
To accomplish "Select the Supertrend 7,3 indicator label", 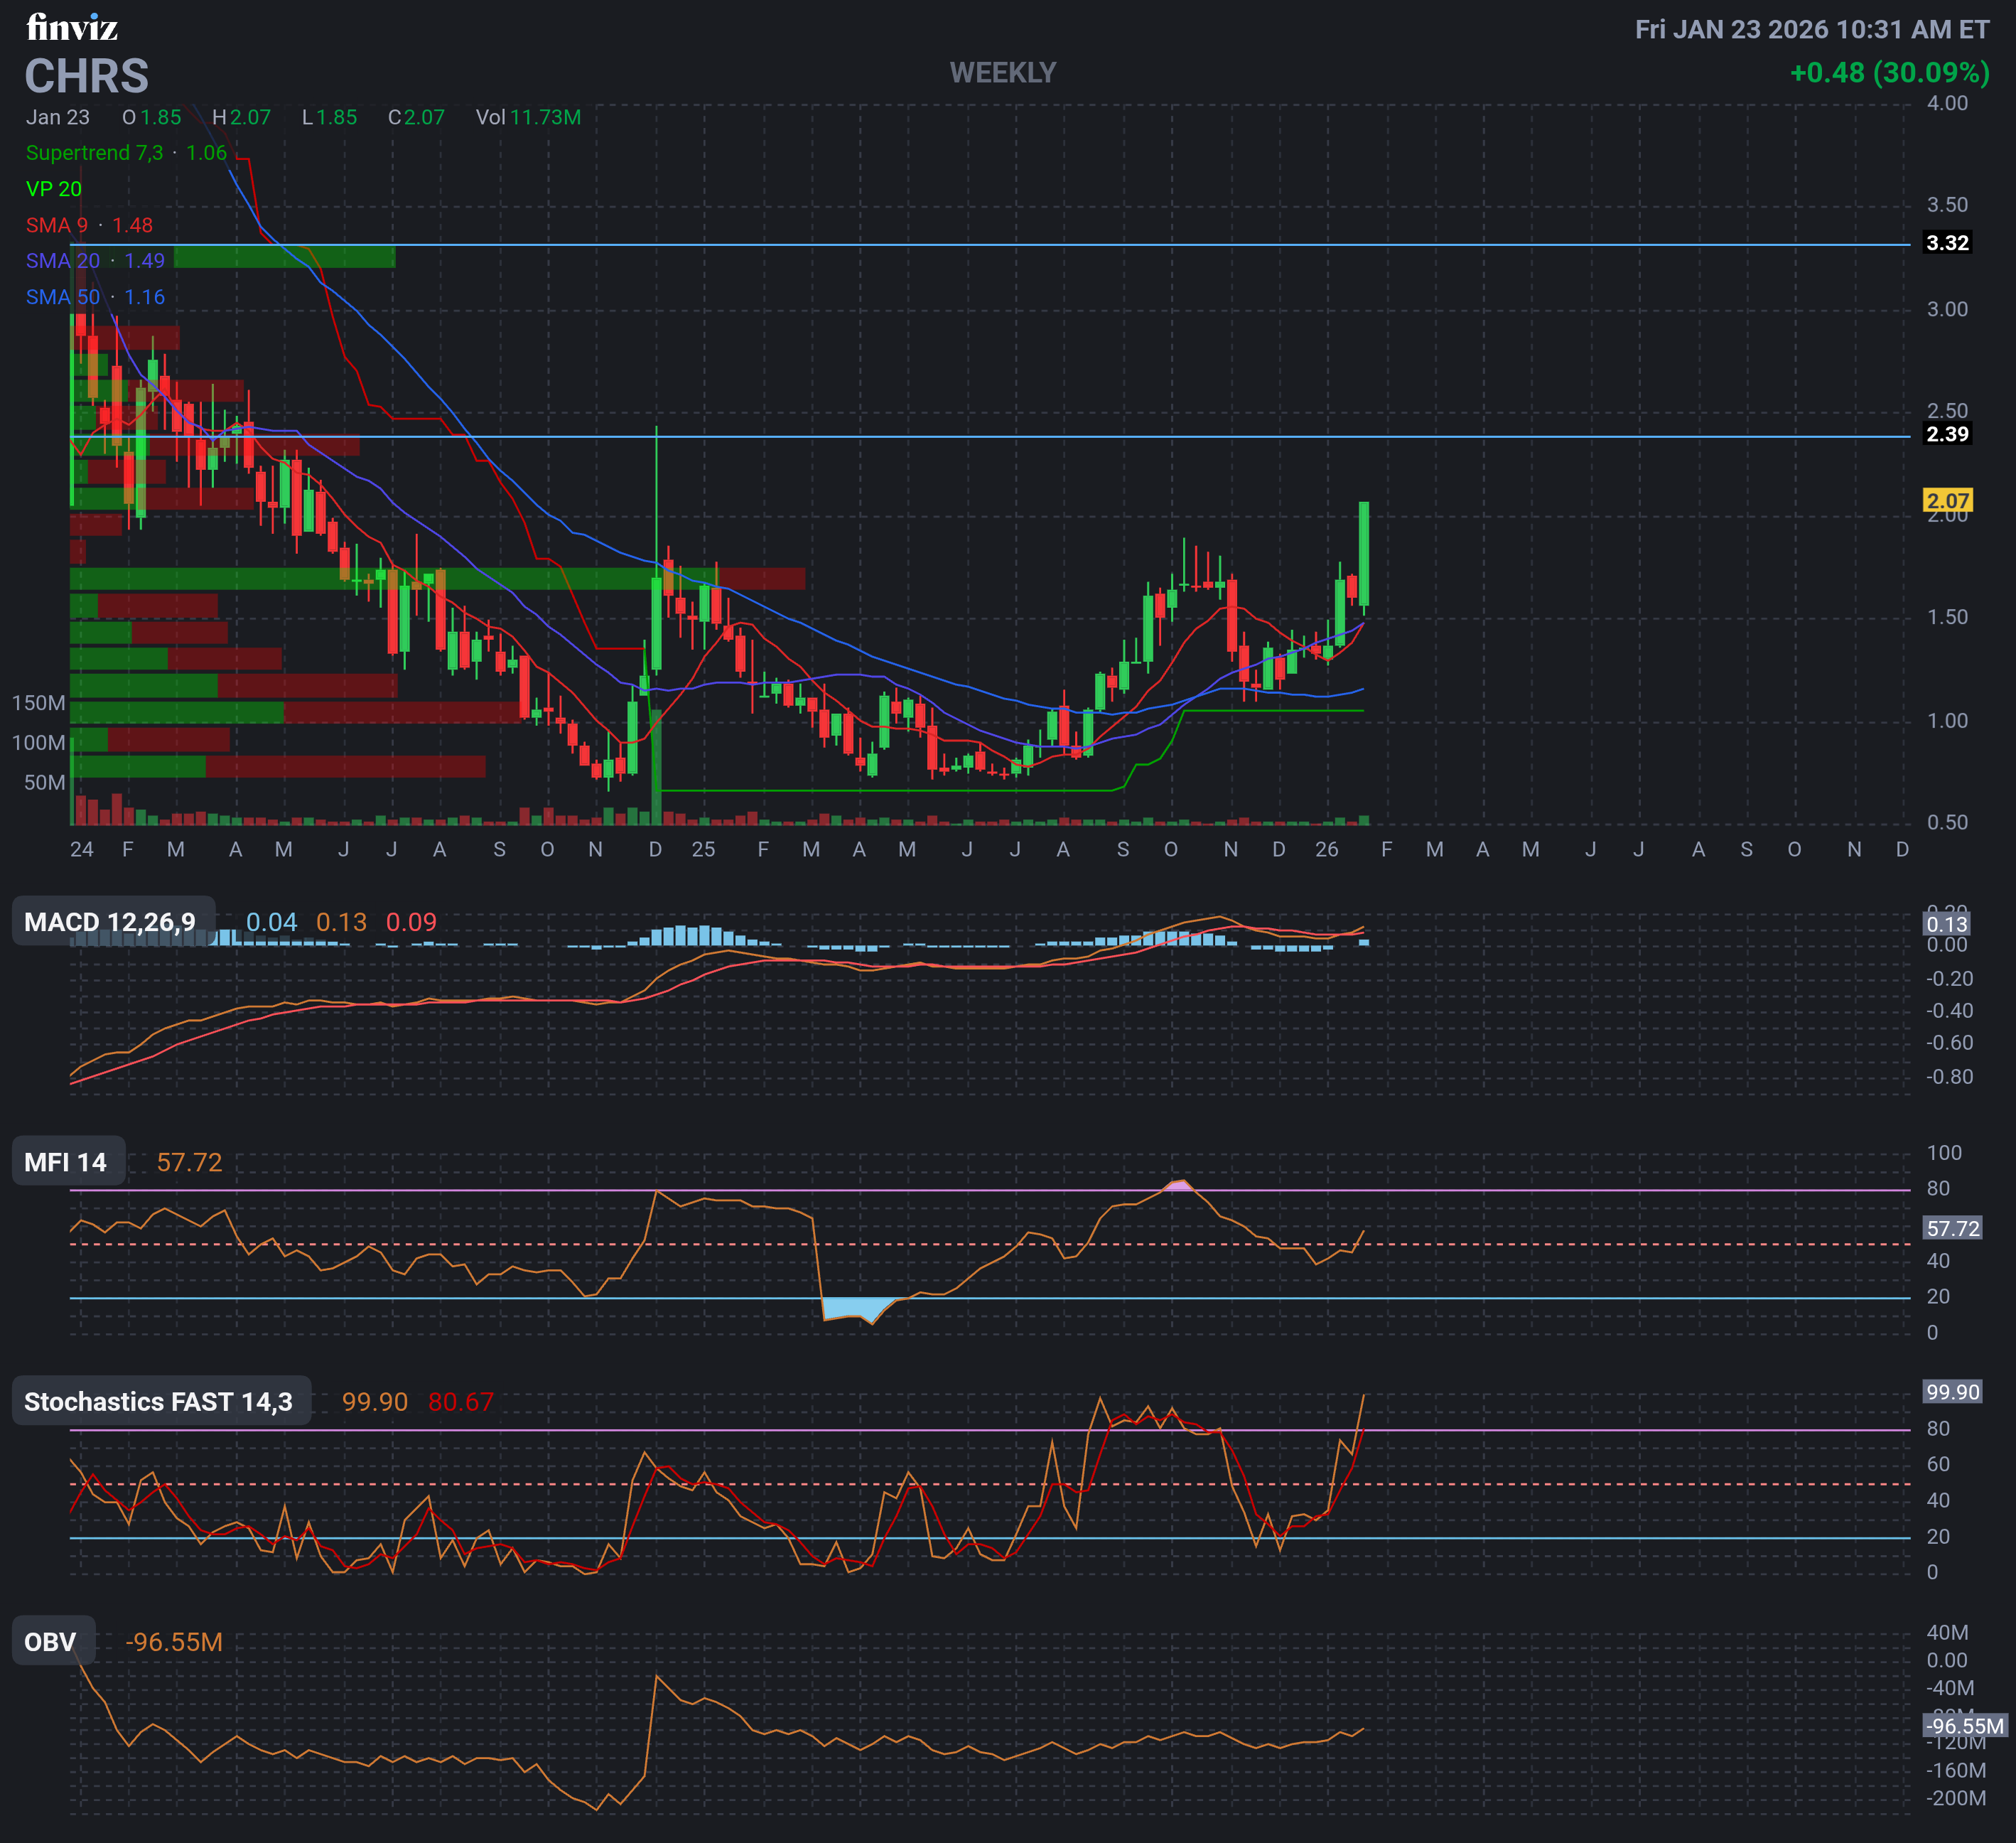I will click(x=94, y=153).
